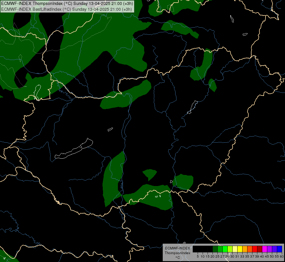This screenshot has width=285, height=262.
Task: Pick the indigo 50–55 legend swatch
Action: tap(275, 249)
